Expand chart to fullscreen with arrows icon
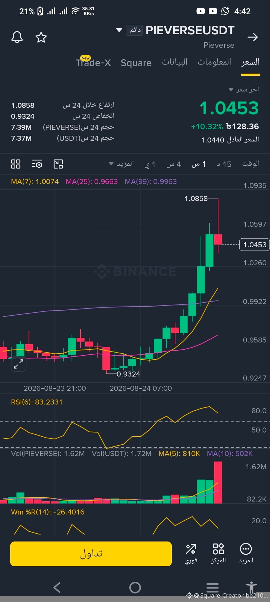Viewport: 270px width, 602px height. (x=18, y=364)
